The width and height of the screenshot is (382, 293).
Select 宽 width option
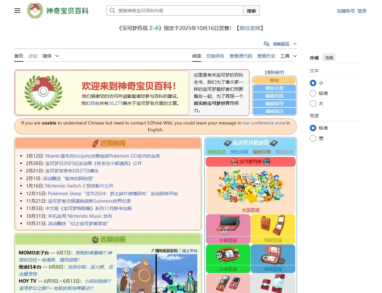tap(313, 138)
